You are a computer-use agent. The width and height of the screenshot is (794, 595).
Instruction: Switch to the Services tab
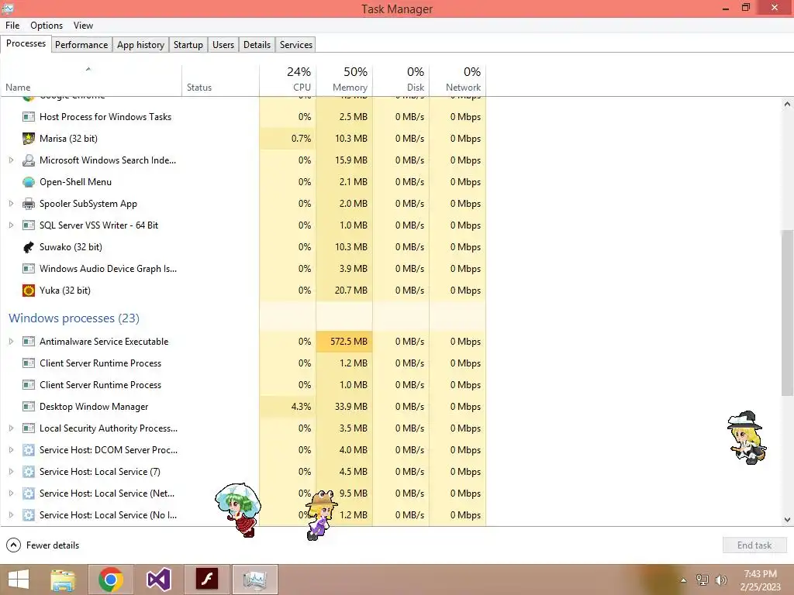[296, 44]
